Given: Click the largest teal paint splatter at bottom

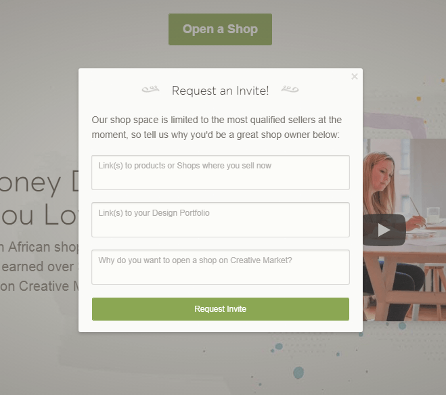Looking at the screenshot, I should (x=298, y=373).
